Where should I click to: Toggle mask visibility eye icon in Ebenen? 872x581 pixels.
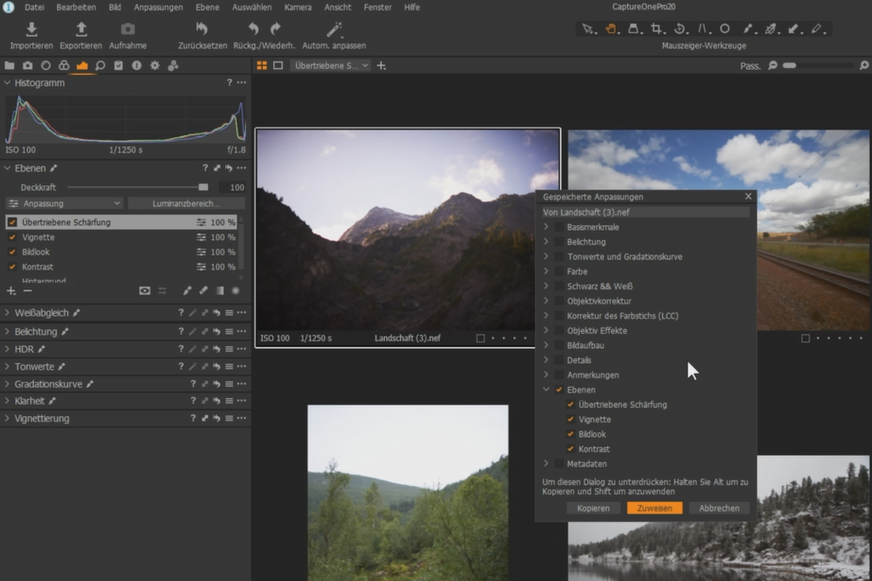[145, 290]
